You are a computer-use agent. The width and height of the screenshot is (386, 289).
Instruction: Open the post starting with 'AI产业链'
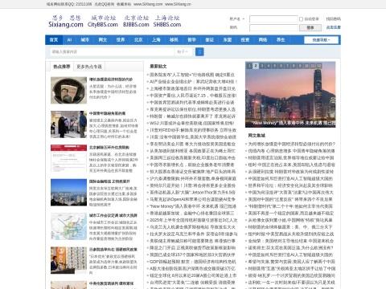193,82
